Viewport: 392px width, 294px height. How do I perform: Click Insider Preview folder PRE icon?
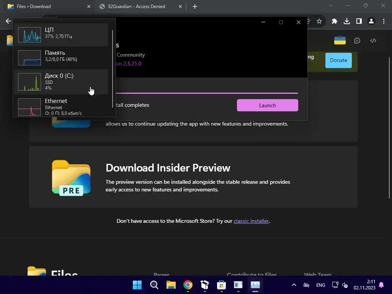point(71,178)
